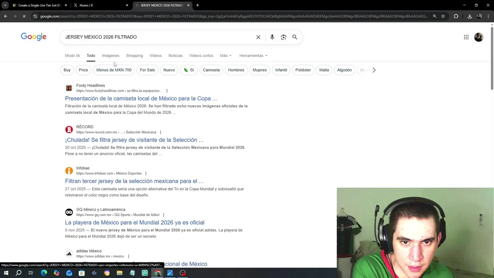The height and width of the screenshot is (278, 494).
Task: Open Presentación de la camiseta local de México result
Action: click(x=141, y=98)
